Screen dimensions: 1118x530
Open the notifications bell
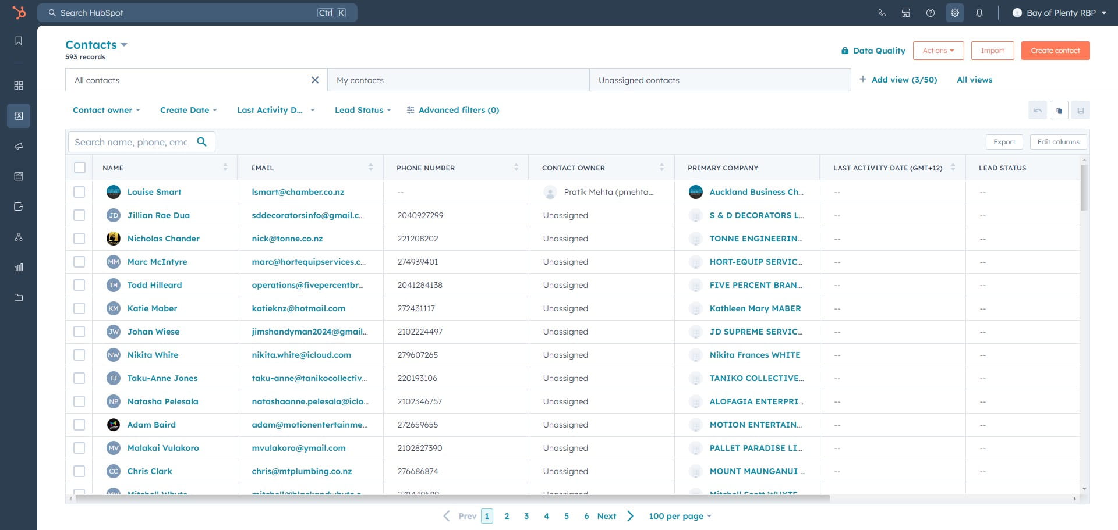979,13
